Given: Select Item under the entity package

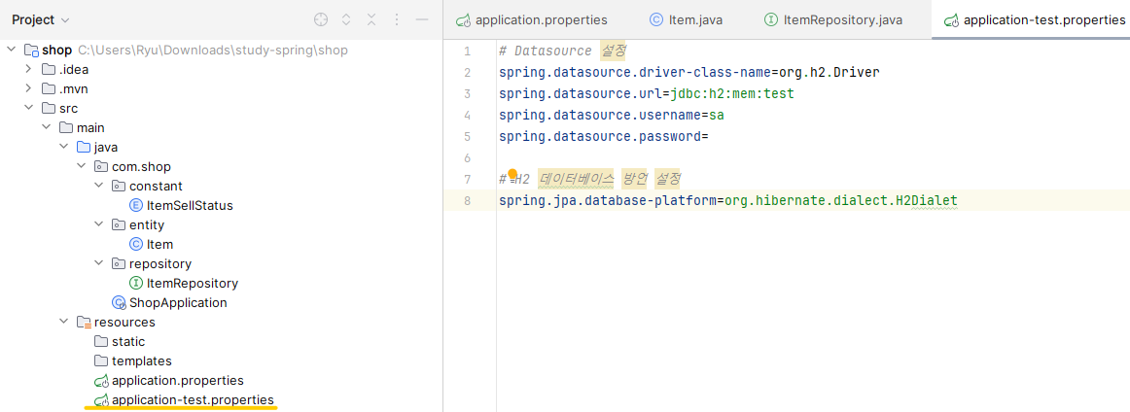Looking at the screenshot, I should [x=159, y=245].
